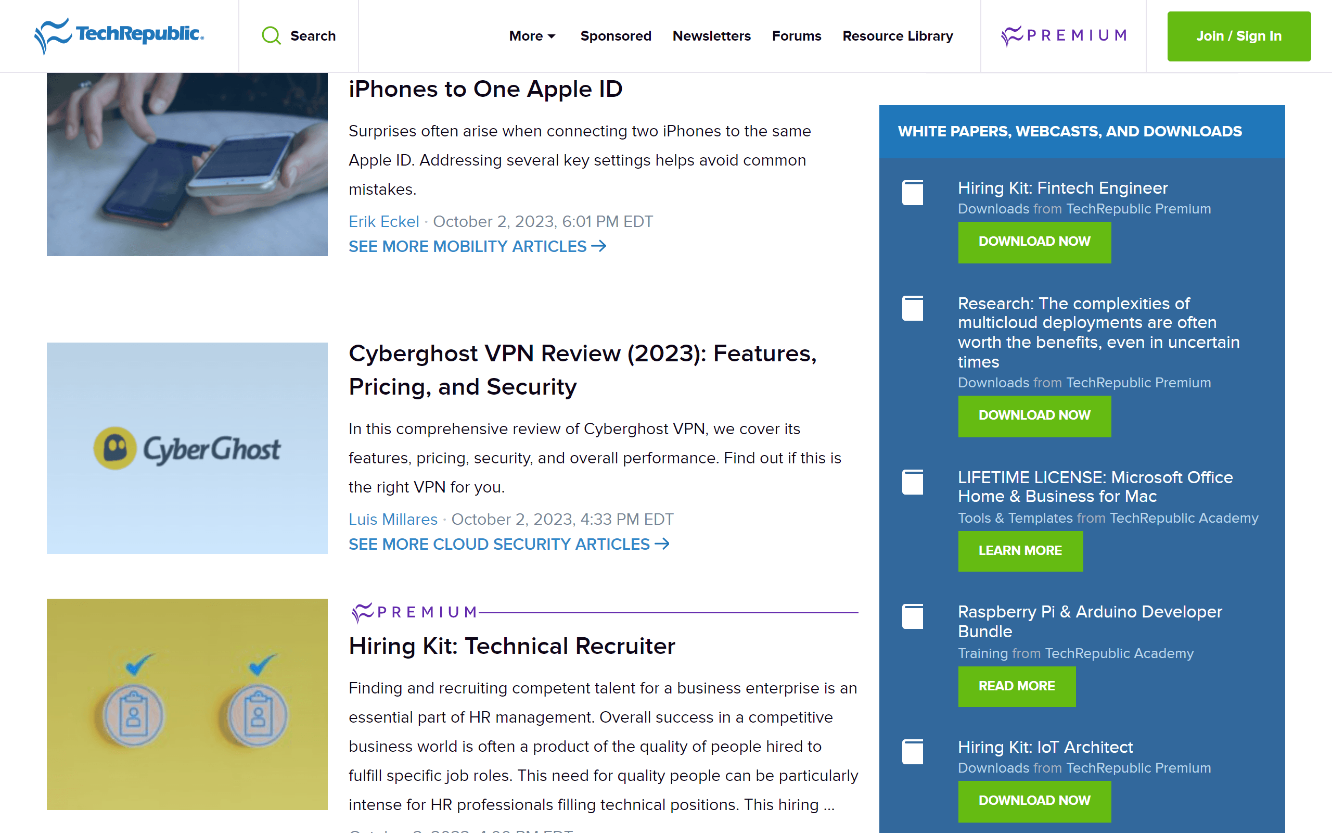
Task: Click document icon beside multicloud Research item
Action: pos(912,309)
